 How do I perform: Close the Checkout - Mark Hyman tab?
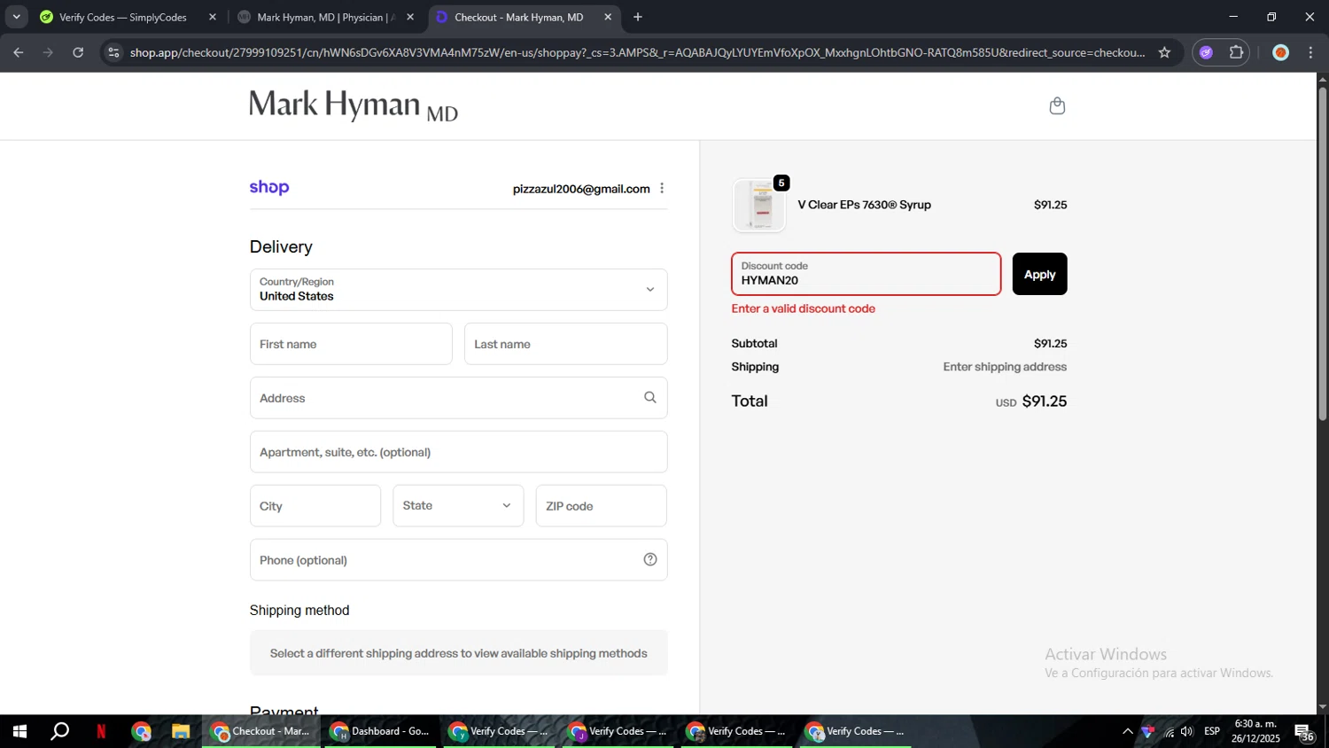click(608, 17)
